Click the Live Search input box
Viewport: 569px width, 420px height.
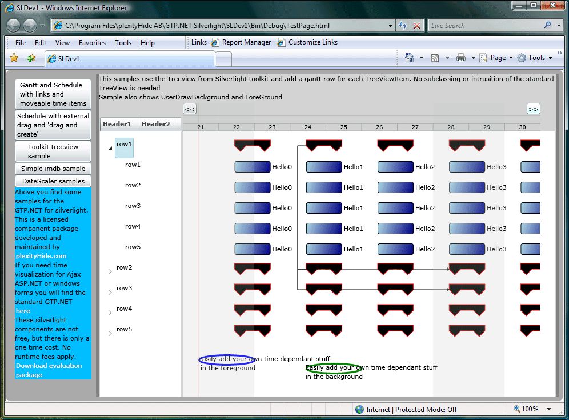click(485, 25)
